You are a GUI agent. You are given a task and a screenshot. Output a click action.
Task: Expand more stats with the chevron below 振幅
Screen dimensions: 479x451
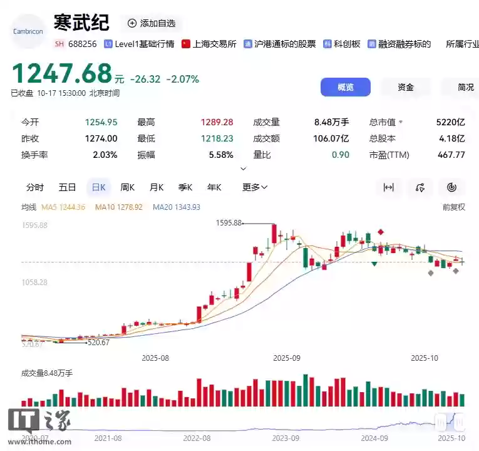244,168
